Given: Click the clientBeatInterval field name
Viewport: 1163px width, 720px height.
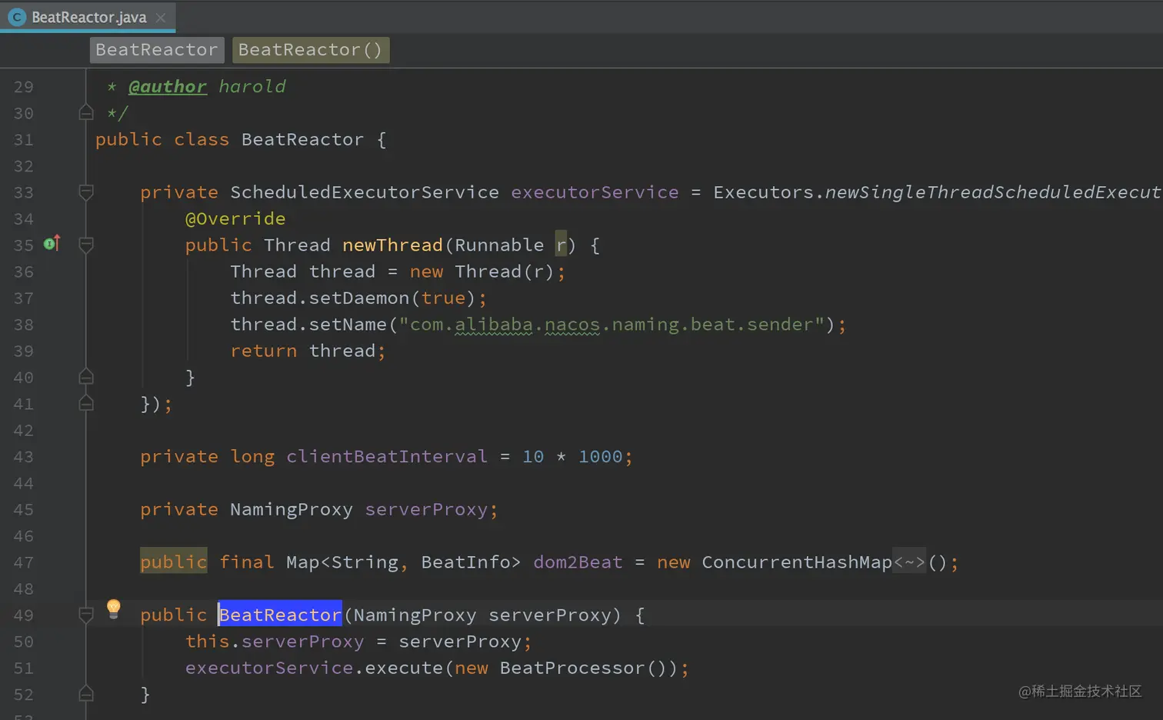Looking at the screenshot, I should [387, 457].
